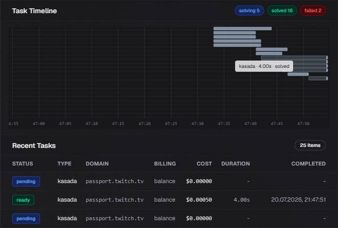Select the lowest outlined bar in the timeline
The height and width of the screenshot is (228, 338).
coord(318,78)
